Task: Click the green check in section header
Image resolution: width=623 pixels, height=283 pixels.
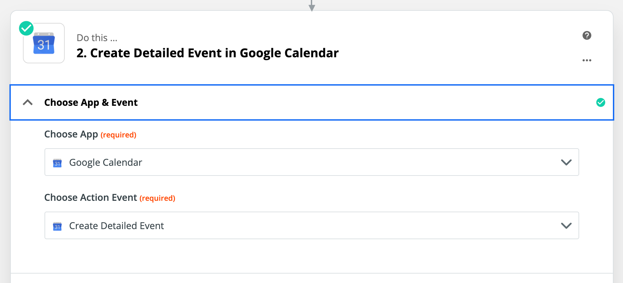Action: pyautogui.click(x=600, y=102)
